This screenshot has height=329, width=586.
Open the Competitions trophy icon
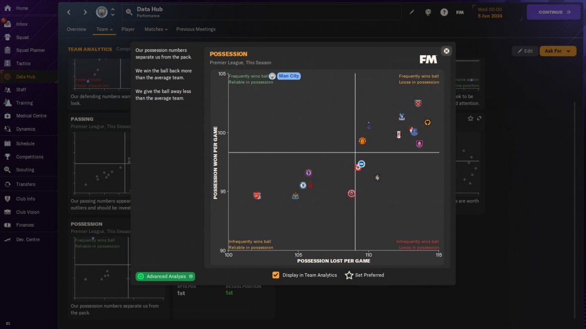[7, 157]
